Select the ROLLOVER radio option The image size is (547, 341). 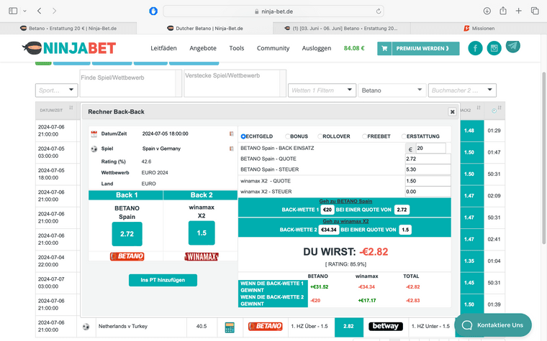coord(320,136)
